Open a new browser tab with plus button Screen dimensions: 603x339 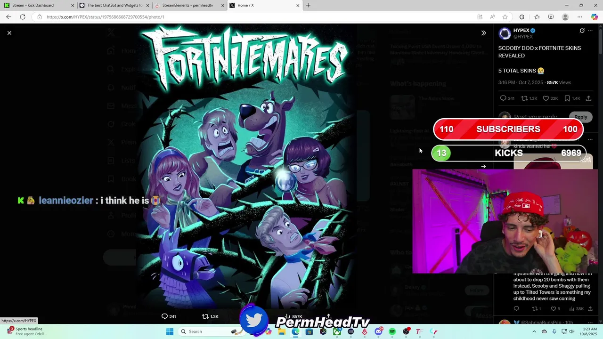[x=308, y=5]
